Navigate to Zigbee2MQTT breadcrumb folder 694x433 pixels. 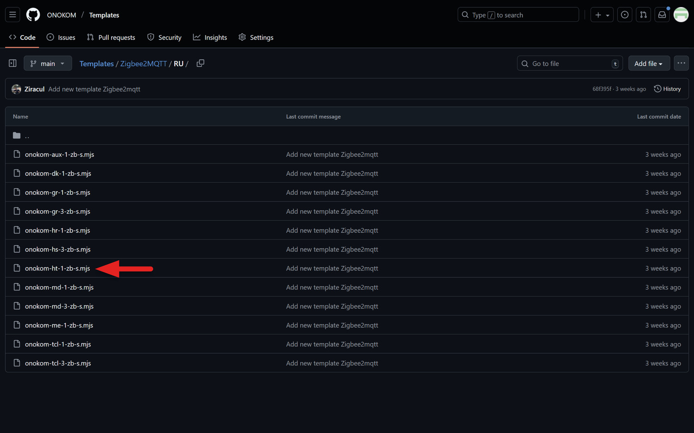pyautogui.click(x=143, y=63)
